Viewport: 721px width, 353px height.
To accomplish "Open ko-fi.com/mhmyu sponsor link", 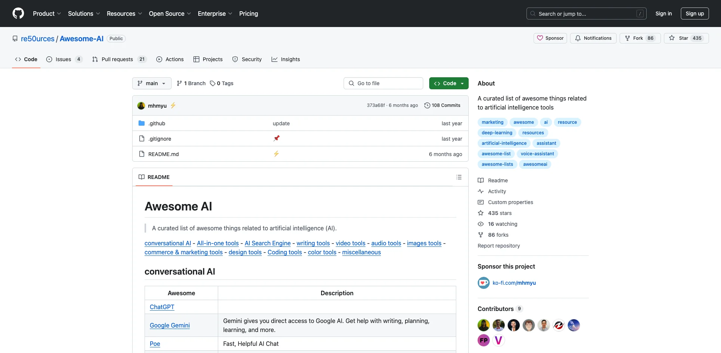I will (514, 283).
